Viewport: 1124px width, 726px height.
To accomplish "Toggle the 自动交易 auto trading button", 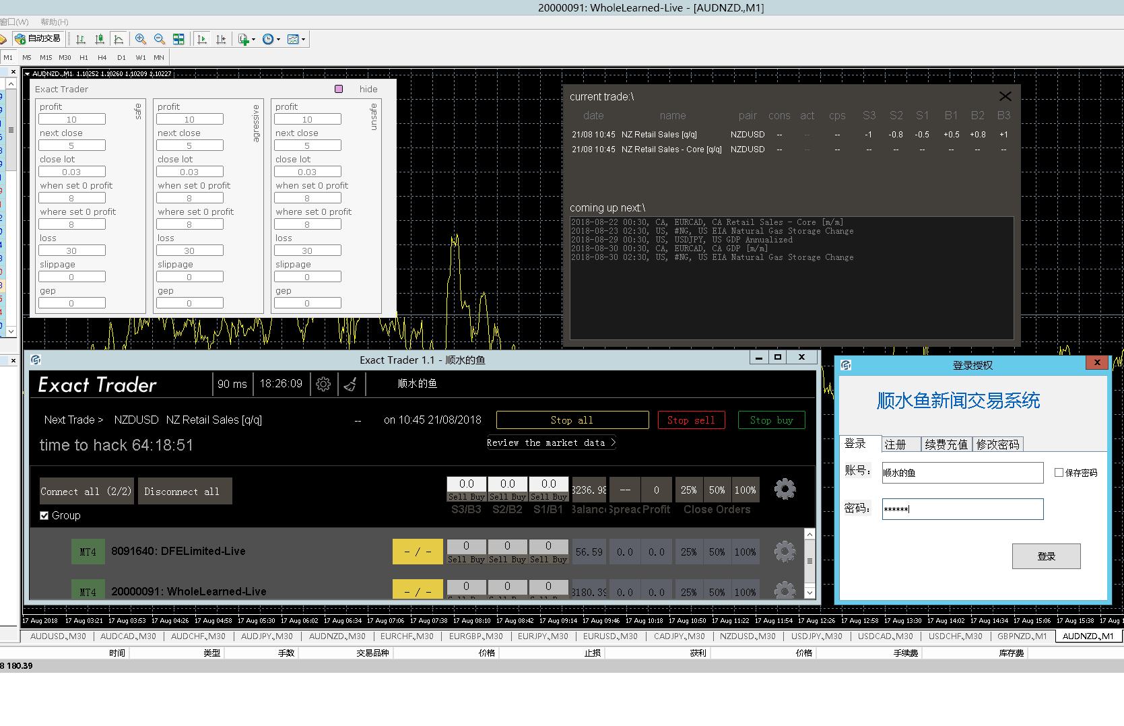I will (39, 38).
